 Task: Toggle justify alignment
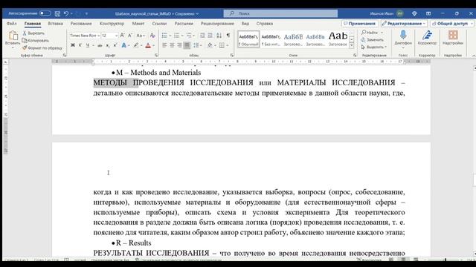[x=187, y=45]
